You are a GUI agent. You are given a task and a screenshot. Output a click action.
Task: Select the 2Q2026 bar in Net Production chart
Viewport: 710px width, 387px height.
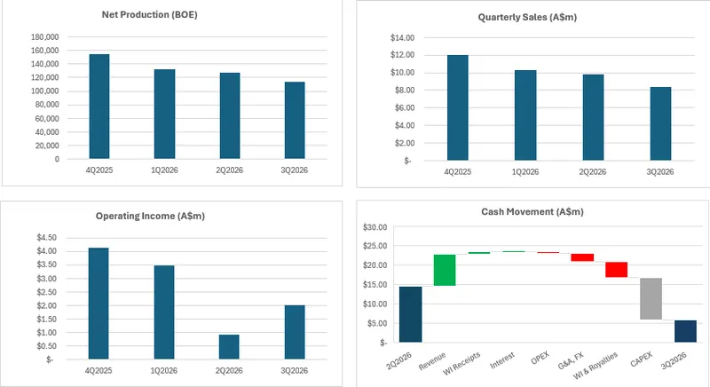[230, 116]
